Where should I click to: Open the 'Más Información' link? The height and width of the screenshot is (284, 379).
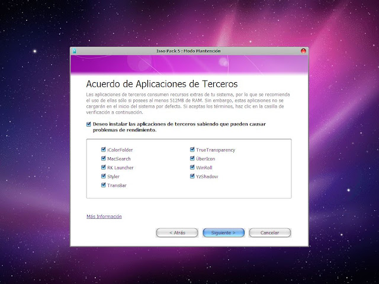tap(104, 217)
